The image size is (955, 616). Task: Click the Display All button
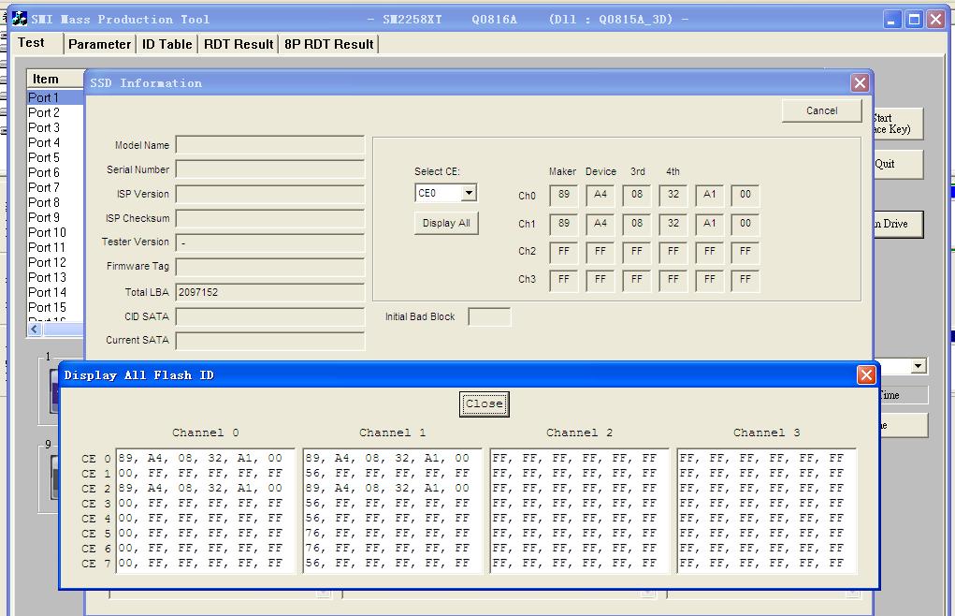[x=446, y=223]
